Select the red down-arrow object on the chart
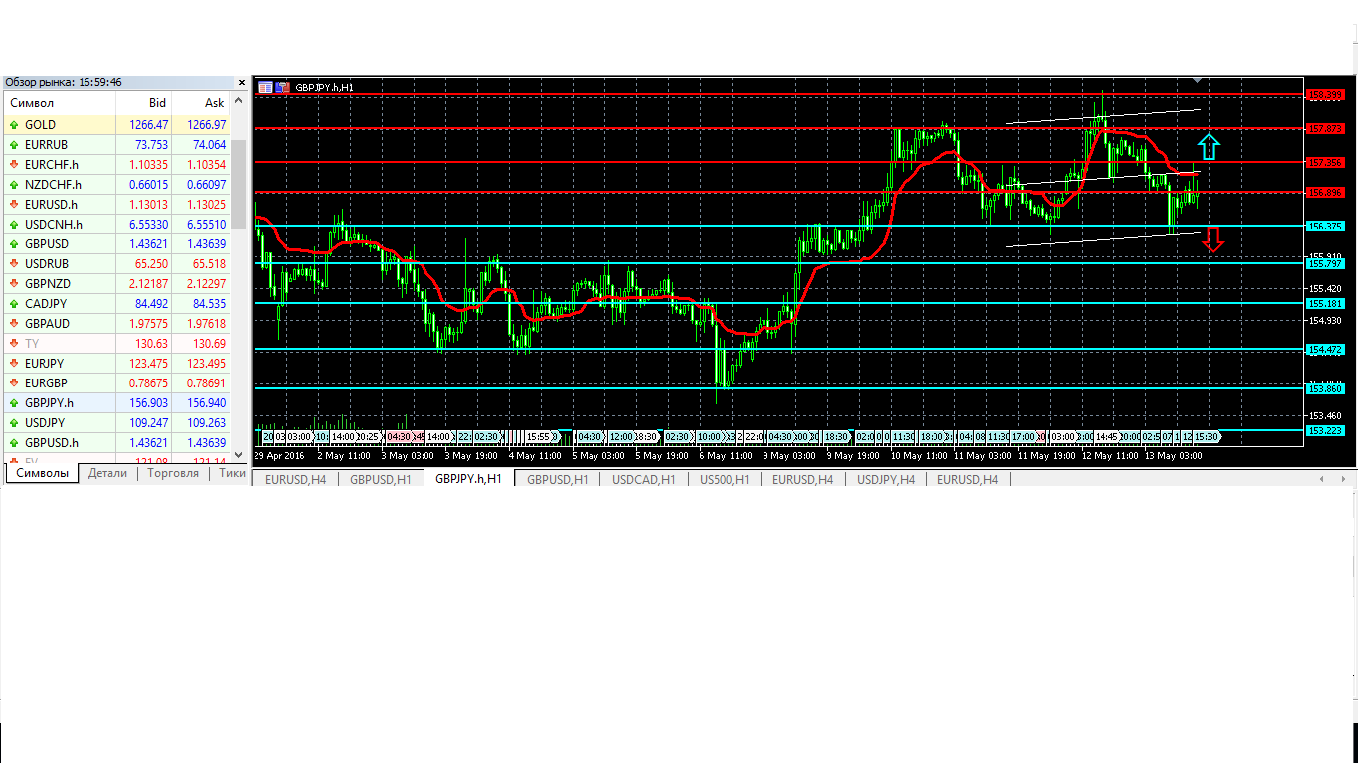 tap(1211, 239)
